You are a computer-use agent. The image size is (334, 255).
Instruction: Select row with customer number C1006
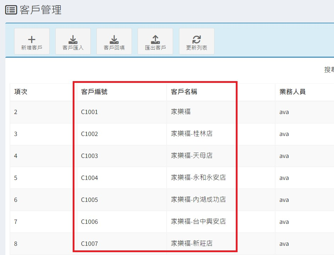pos(89,222)
